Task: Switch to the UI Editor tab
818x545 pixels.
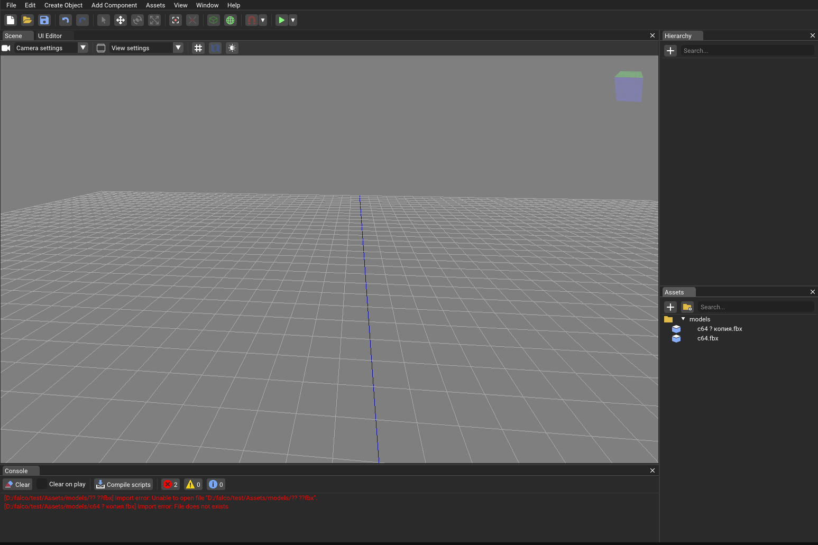Action: pyautogui.click(x=50, y=36)
